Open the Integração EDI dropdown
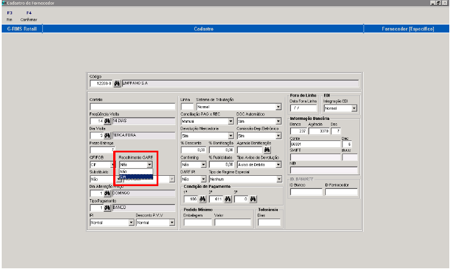The width and height of the screenshot is (451, 270). [x=354, y=108]
